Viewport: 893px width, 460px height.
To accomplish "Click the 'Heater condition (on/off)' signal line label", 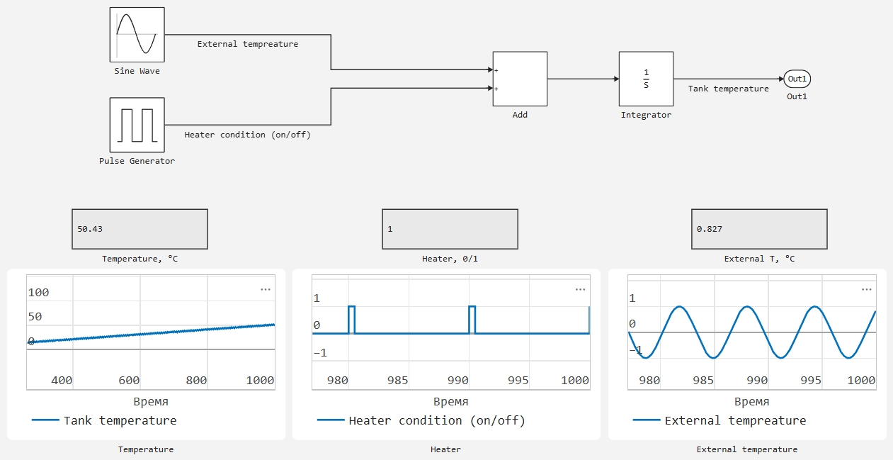I will (247, 135).
